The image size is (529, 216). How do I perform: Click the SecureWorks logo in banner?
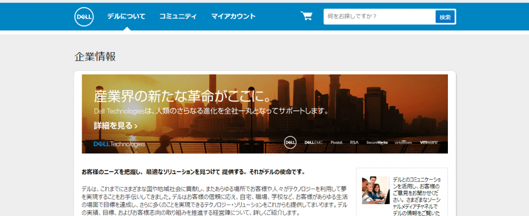click(377, 143)
